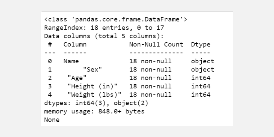Click the 'Column' header label
The image size is (274, 137).
point(75,44)
